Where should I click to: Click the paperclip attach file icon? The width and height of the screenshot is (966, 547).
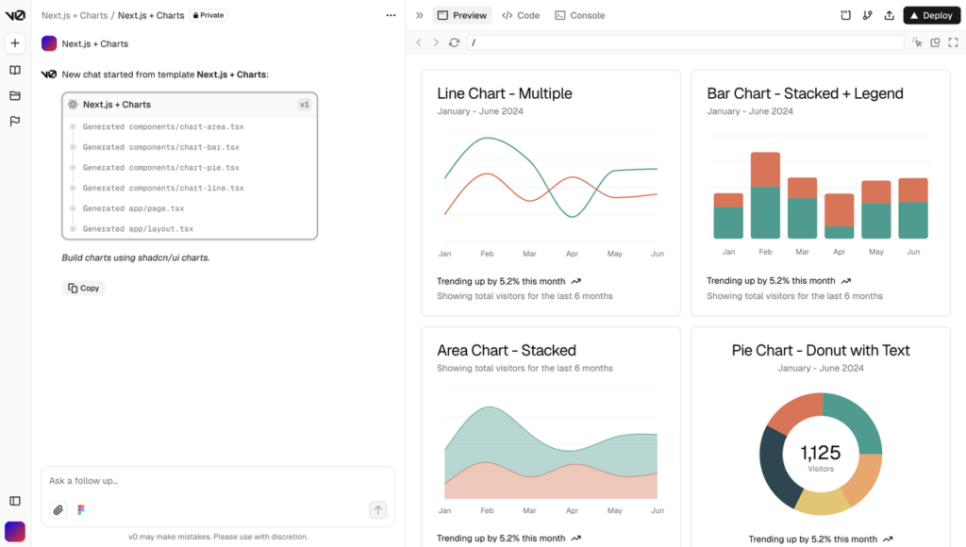point(58,510)
